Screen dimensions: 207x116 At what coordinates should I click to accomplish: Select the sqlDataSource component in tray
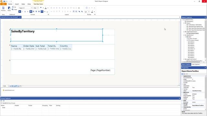(x=9, y=90)
